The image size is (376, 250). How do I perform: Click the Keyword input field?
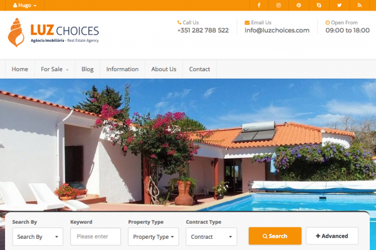[x=95, y=237]
